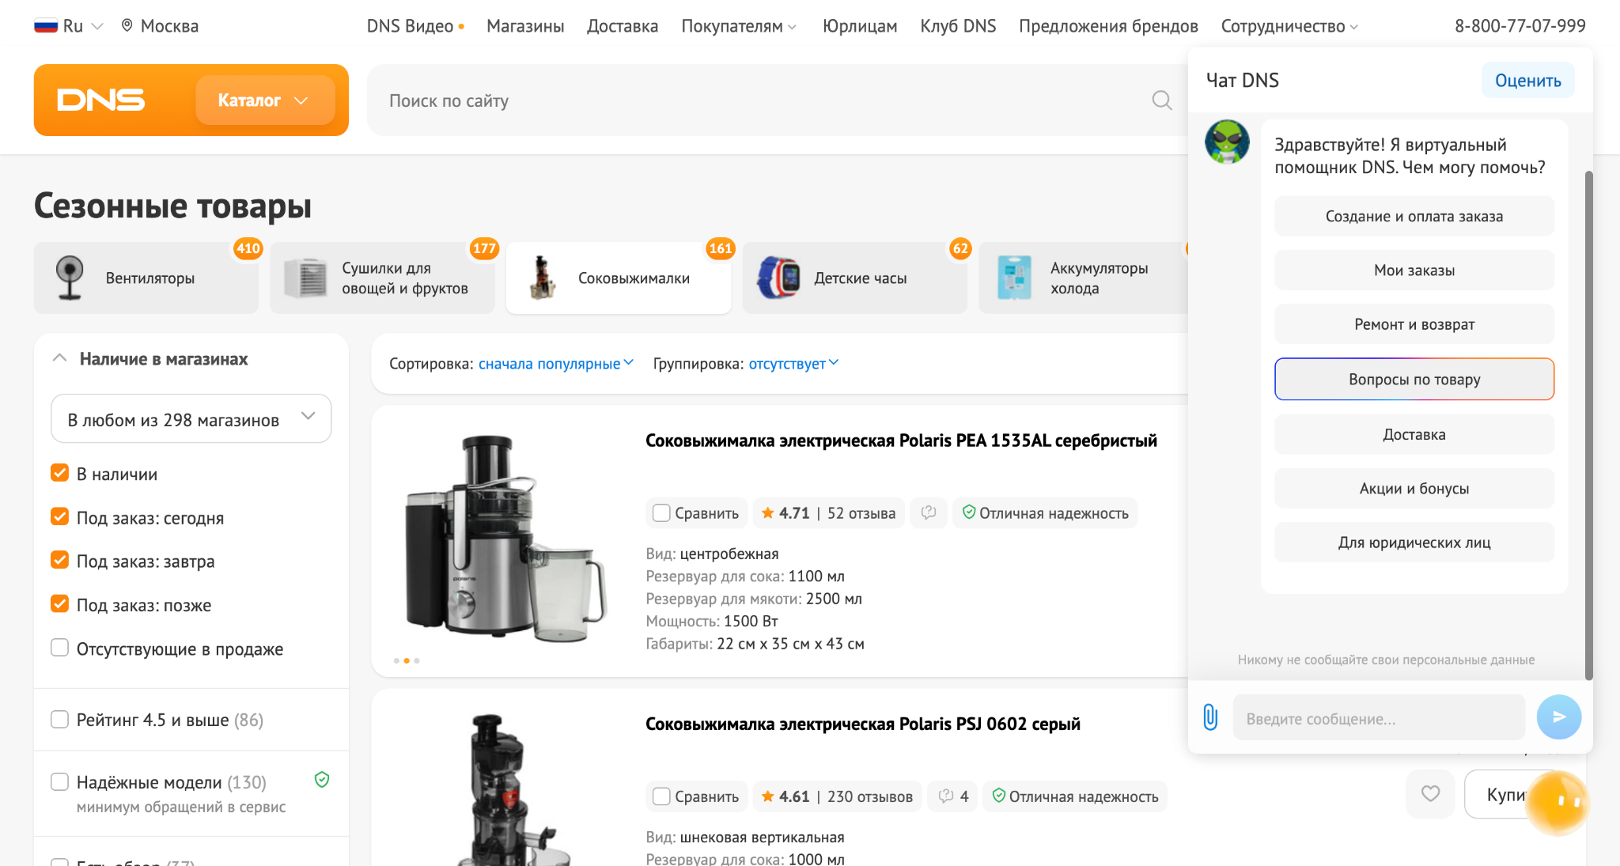This screenshot has height=866, width=1620.
Task: Click the DNS logo
Action: coord(101,100)
